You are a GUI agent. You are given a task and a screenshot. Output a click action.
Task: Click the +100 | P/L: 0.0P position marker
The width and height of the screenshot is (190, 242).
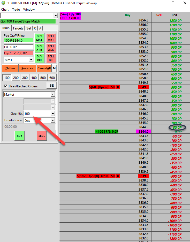click(107, 132)
